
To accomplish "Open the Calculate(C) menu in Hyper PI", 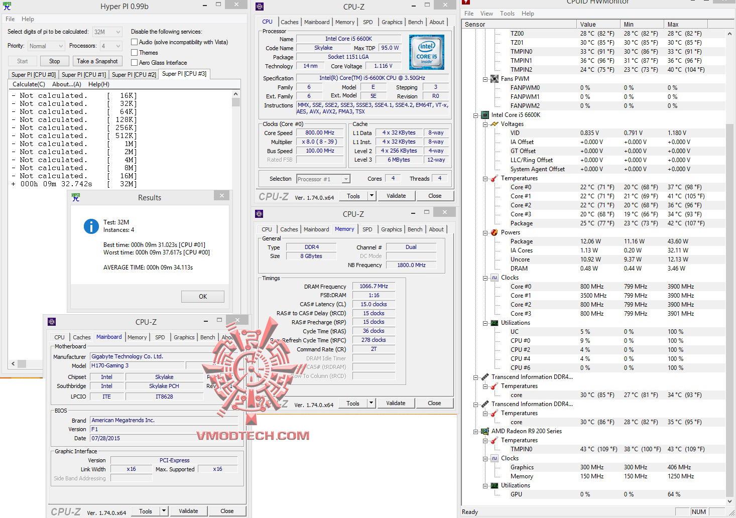I will pyautogui.click(x=29, y=84).
